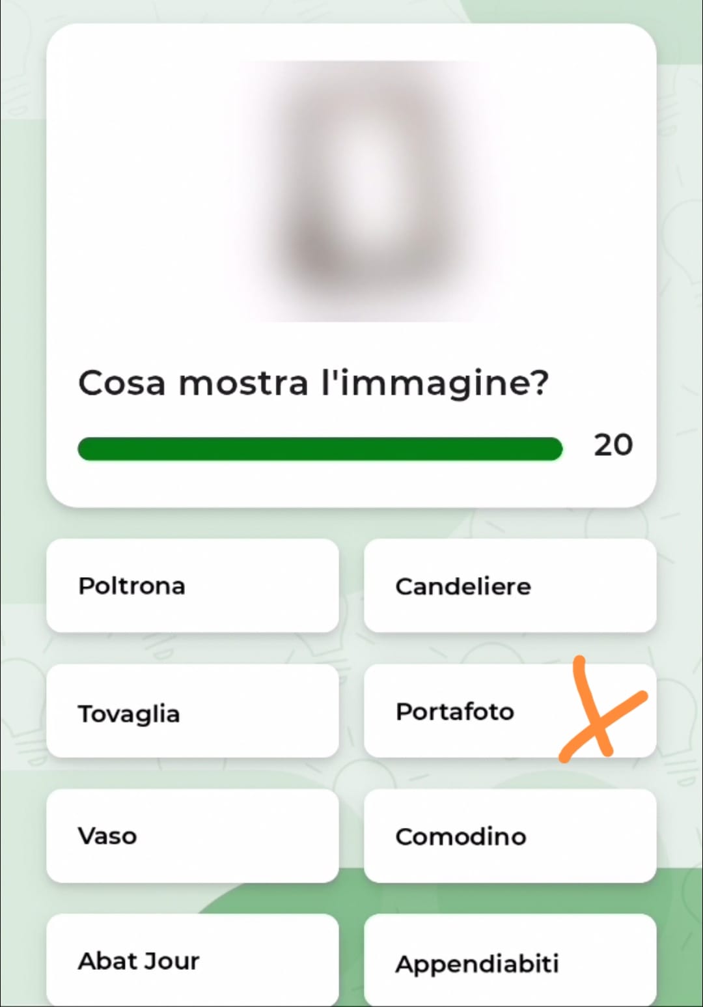The width and height of the screenshot is (703, 1007).
Task: Answer with Vaso
Action: [192, 836]
